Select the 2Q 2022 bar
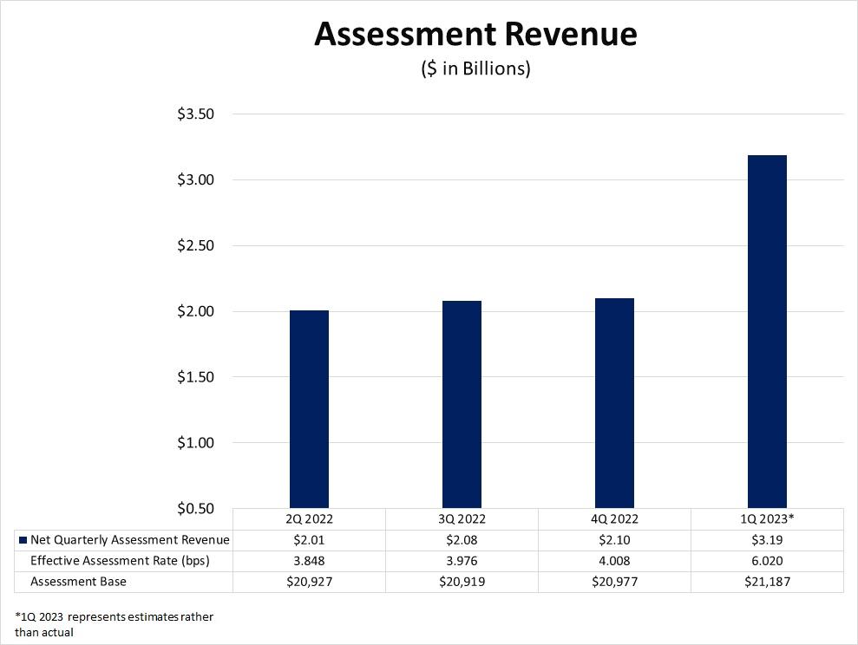 click(x=309, y=408)
